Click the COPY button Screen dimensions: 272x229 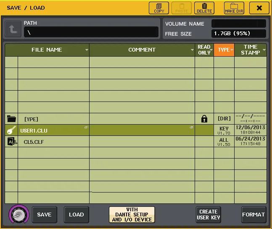pos(159,8)
